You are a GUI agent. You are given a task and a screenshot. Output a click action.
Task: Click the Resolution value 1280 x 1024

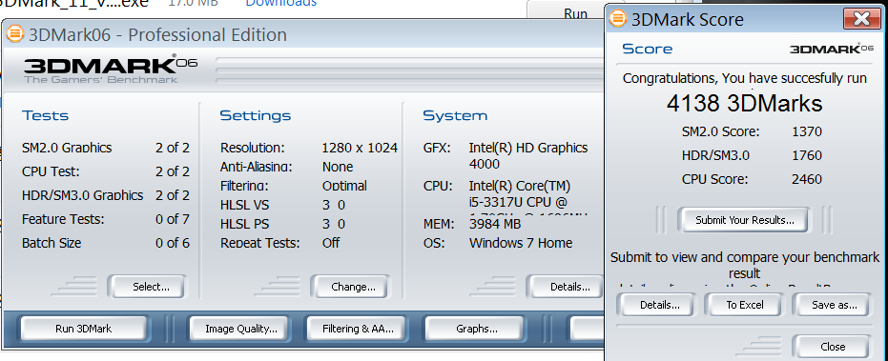(x=360, y=149)
